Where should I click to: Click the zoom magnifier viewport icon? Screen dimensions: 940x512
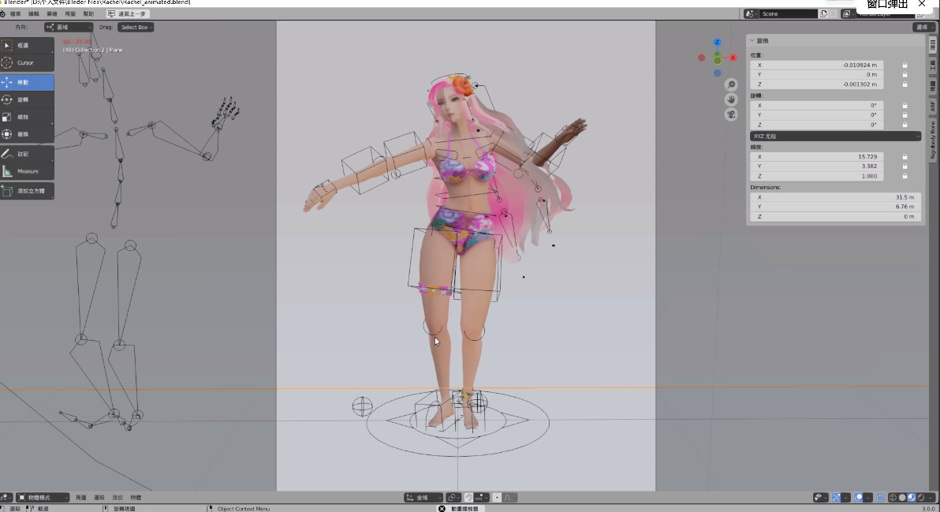pos(731,84)
